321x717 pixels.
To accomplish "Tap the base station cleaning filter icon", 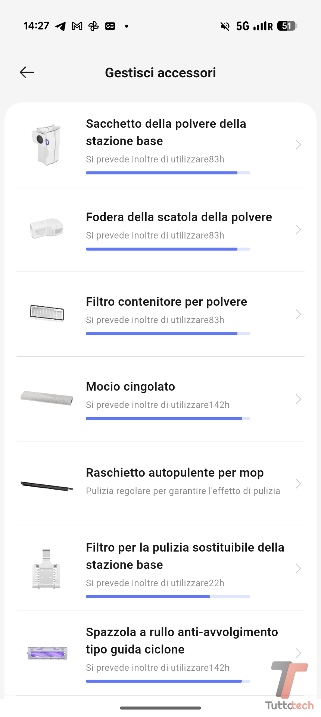I will click(46, 568).
